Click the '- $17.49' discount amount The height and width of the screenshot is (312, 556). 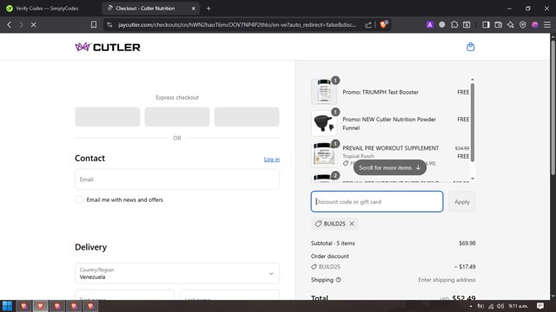(465, 267)
